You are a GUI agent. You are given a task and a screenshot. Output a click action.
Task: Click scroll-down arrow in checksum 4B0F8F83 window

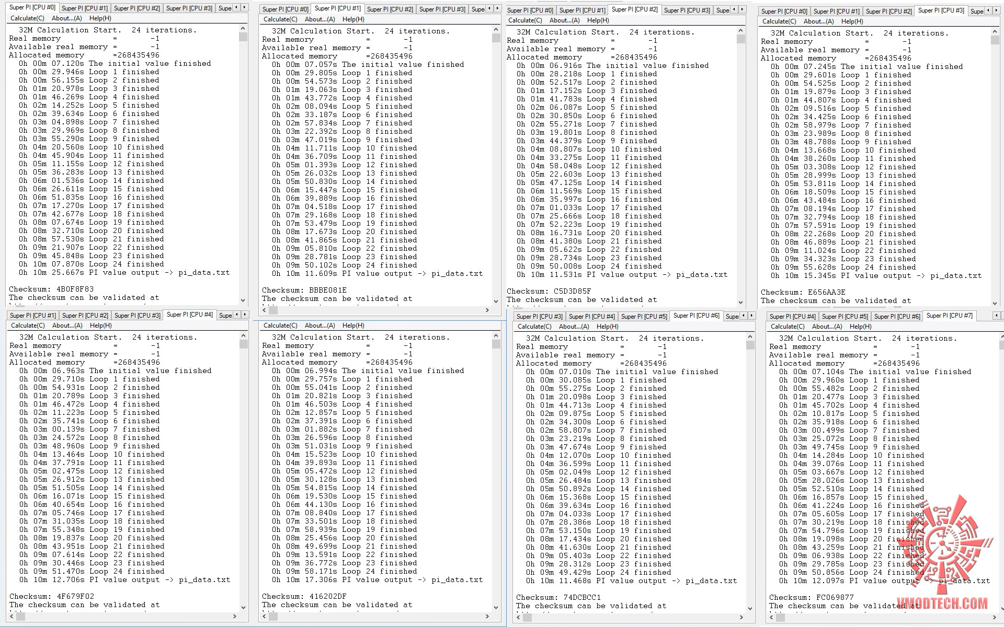pos(243,300)
